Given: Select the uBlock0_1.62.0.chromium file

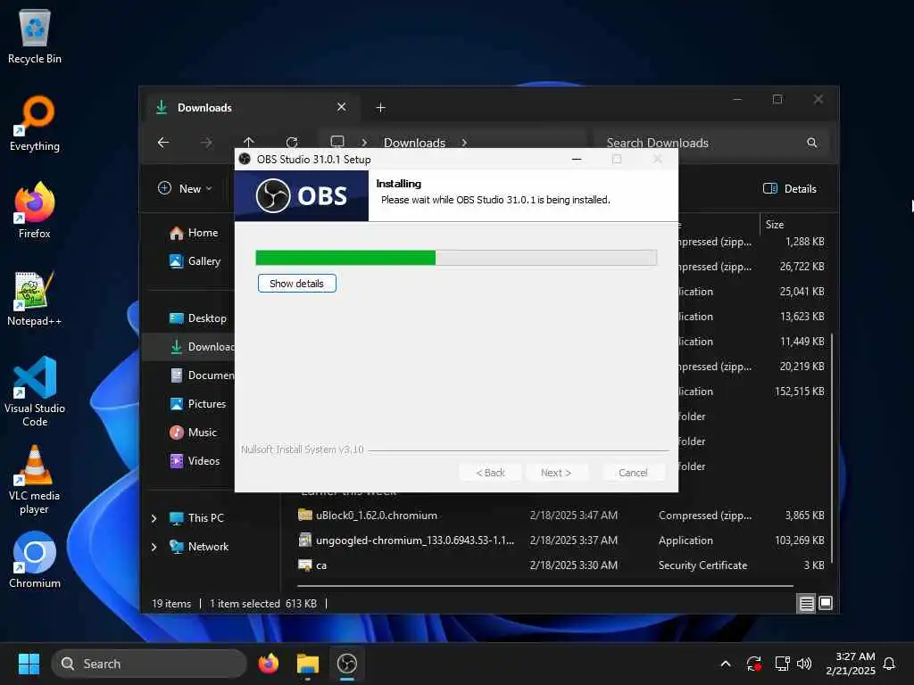Looking at the screenshot, I should tap(368, 516).
